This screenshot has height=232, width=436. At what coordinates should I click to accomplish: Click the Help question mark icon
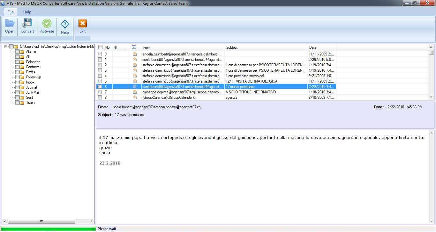[65, 24]
